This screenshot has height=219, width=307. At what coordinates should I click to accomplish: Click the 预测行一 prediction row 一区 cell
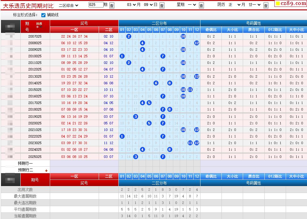pyautogui.click(x=74, y=163)
